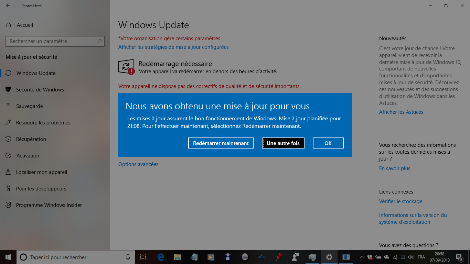Image resolution: width=470 pixels, height=264 pixels.
Task: Open the clock showing 20:58
Action: (439, 257)
